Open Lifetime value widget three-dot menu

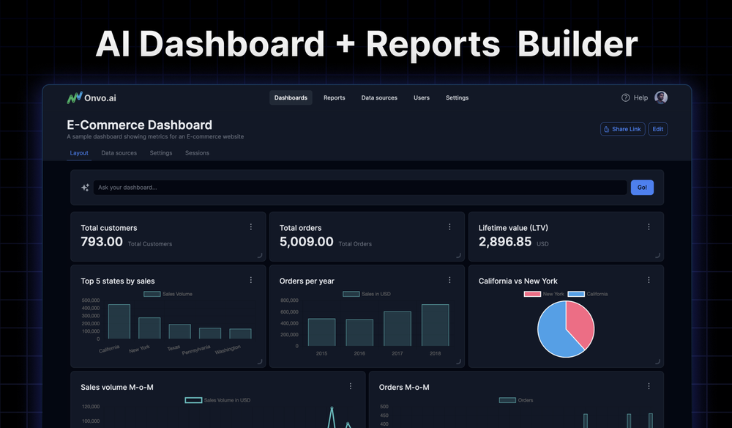point(649,227)
